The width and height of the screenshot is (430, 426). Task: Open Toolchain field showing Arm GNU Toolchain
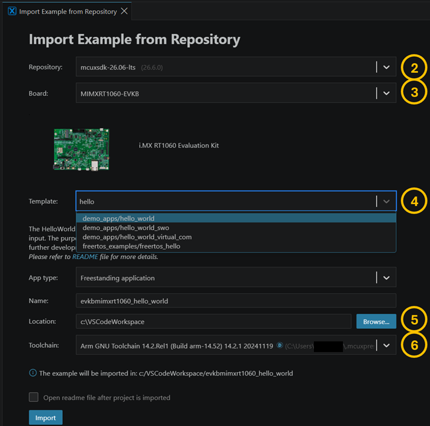(x=236, y=345)
